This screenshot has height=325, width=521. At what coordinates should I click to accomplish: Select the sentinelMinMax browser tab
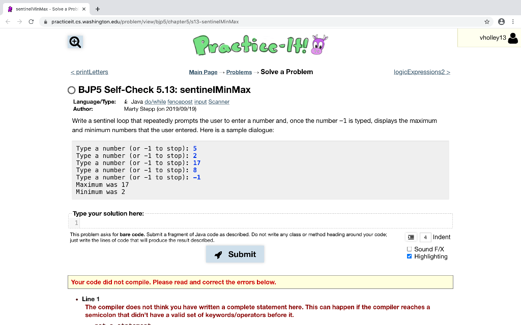pos(46,9)
